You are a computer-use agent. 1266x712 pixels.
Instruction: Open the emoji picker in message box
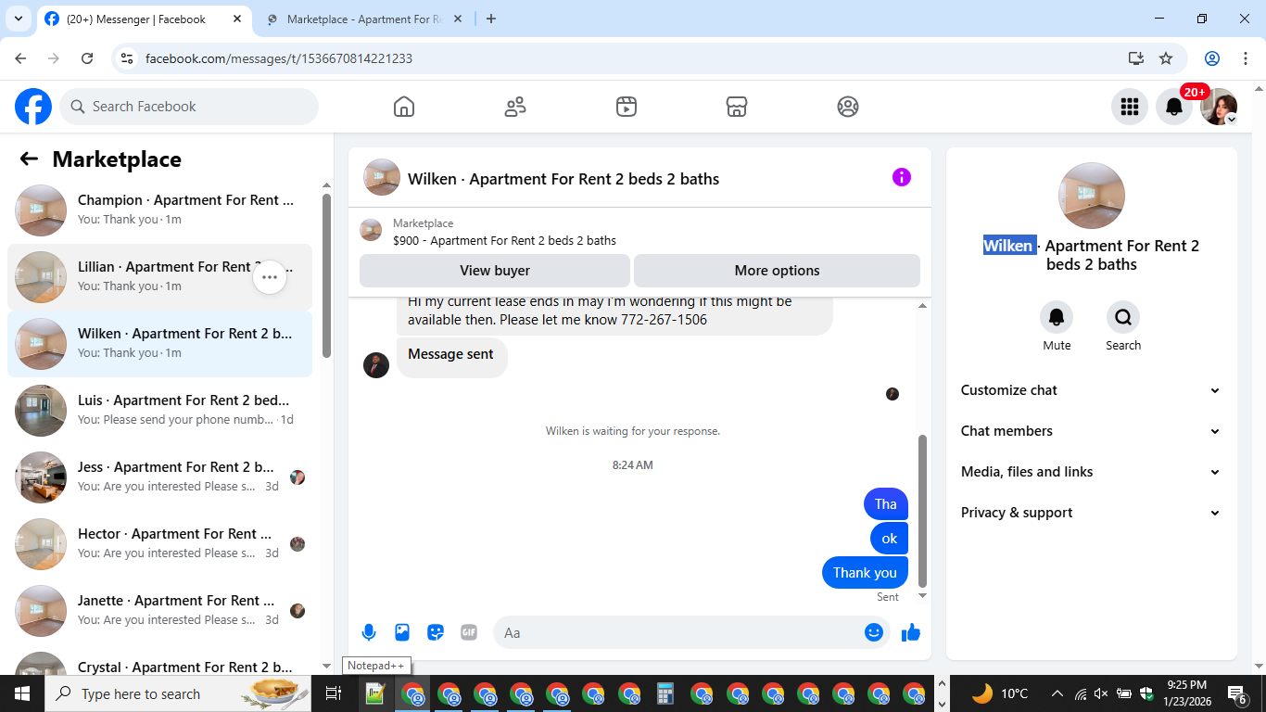click(x=874, y=632)
